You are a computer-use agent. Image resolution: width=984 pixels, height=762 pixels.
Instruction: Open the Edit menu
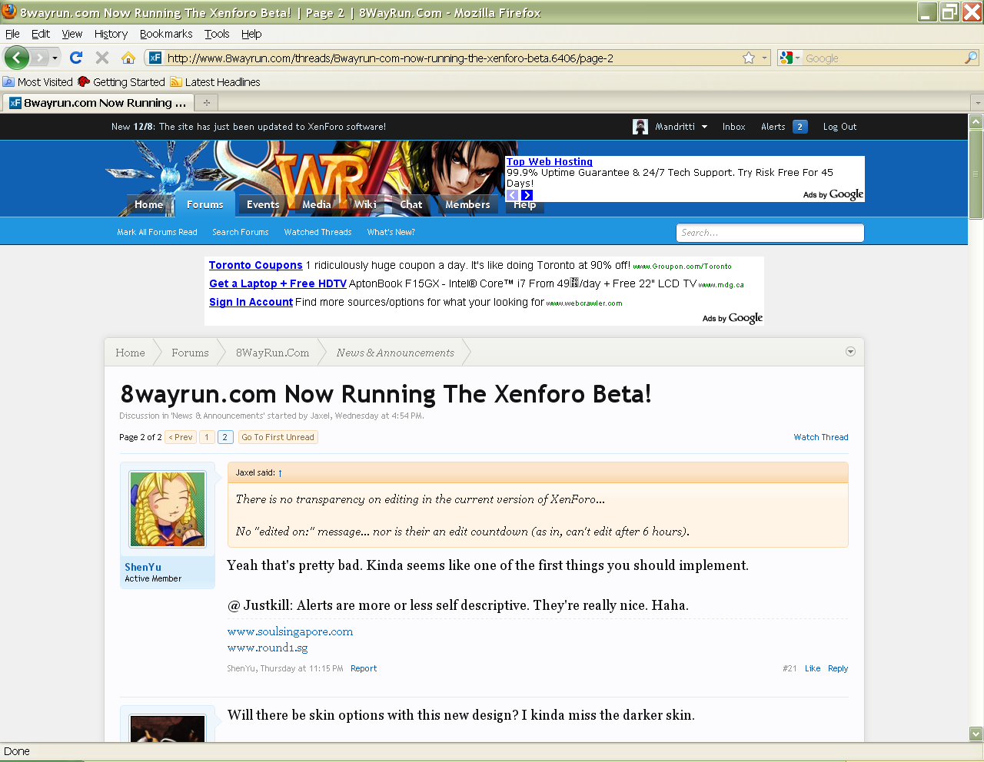point(41,34)
